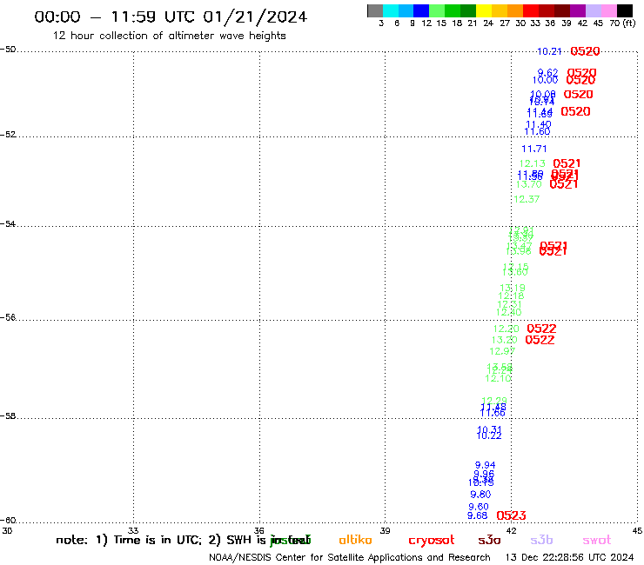This screenshot has height=565, width=644.
Task: Click the 45 longitude axis label
Action: (637, 530)
